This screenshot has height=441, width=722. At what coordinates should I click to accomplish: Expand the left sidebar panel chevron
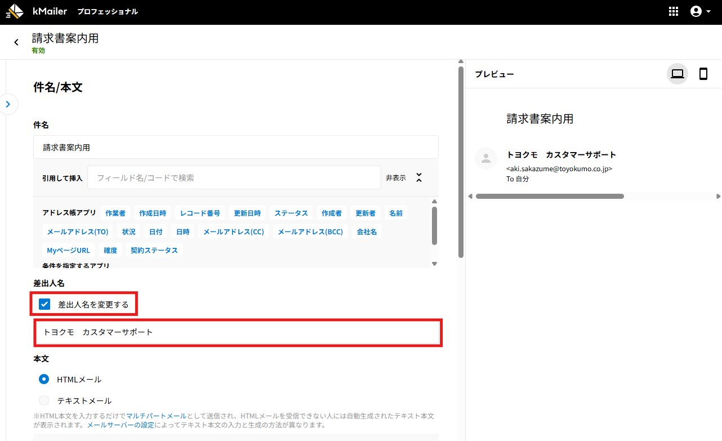(8, 104)
